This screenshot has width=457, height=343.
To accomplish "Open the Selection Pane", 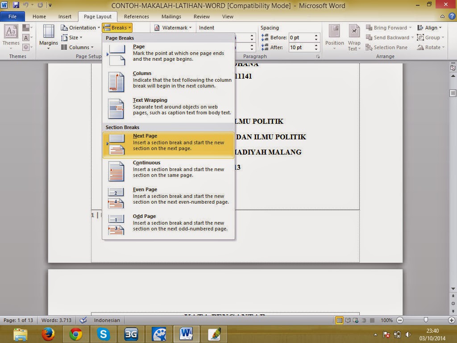I will click(x=386, y=47).
